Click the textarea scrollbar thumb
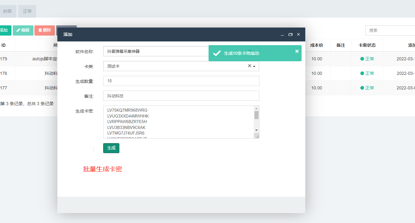 [256, 115]
